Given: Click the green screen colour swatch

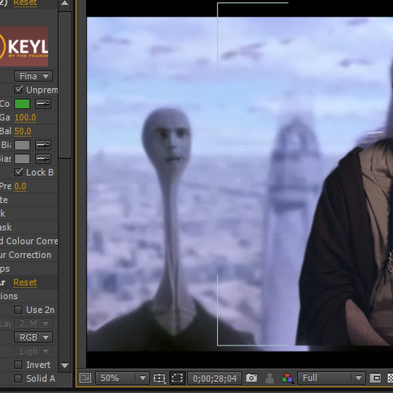Looking at the screenshot, I should pos(22,104).
